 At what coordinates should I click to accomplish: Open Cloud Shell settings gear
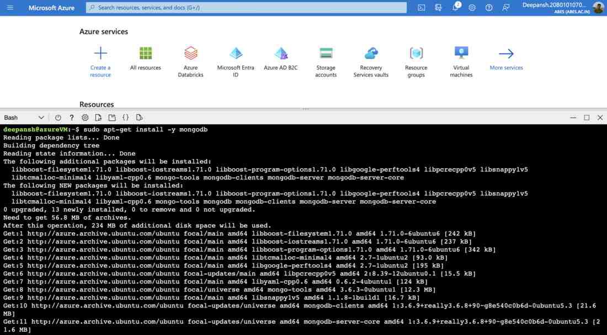[85, 118]
